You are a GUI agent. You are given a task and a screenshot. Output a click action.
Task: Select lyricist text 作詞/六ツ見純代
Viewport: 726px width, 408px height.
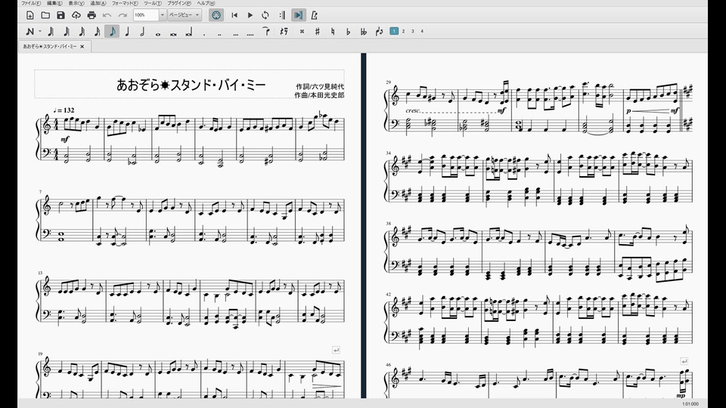tap(320, 86)
